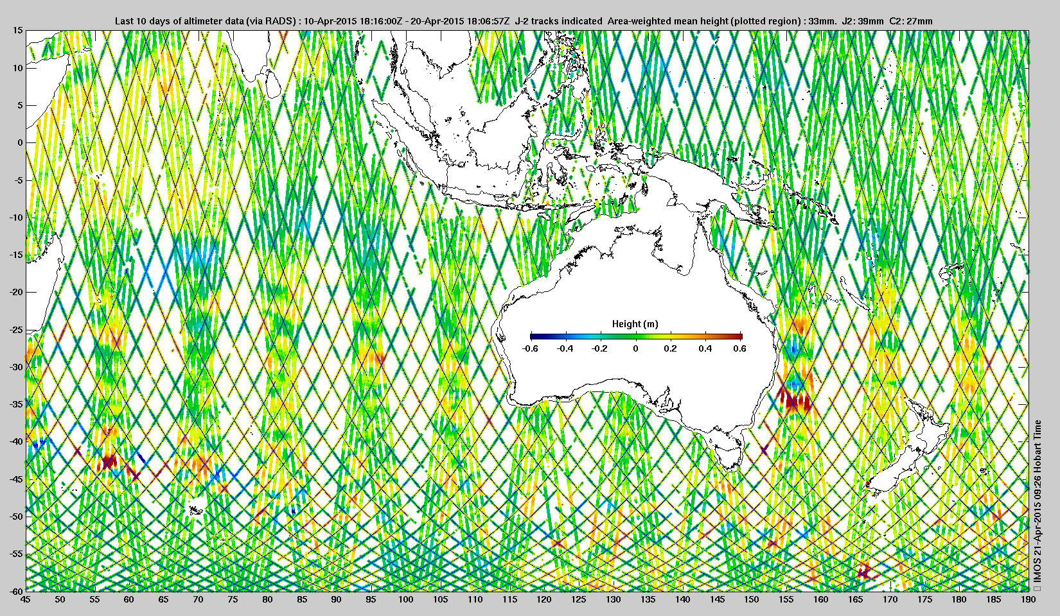Screen dimensions: 1060x616
Task: Click longitude axis tick label '190'
Action: (x=1028, y=600)
